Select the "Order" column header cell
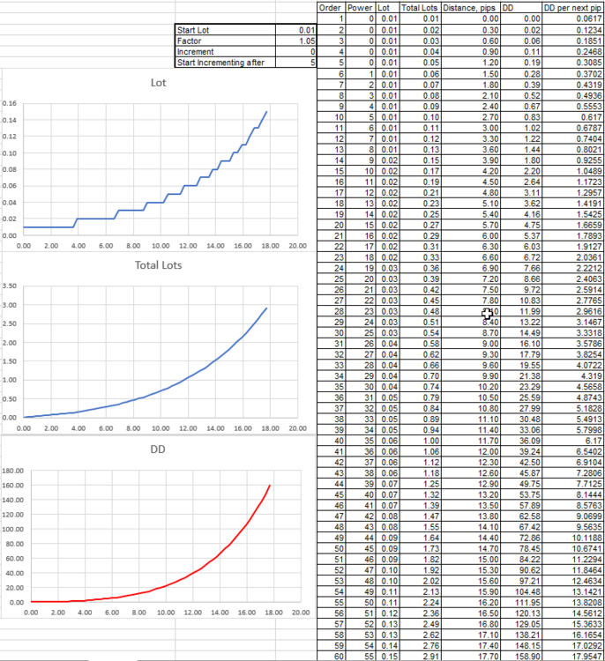This screenshot has width=605, height=661. click(332, 8)
